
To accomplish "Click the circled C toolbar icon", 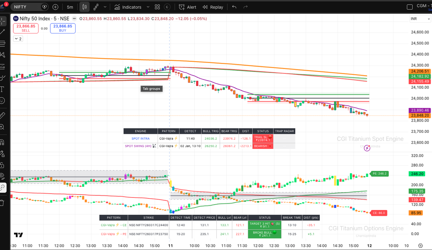I will tap(167, 7).
